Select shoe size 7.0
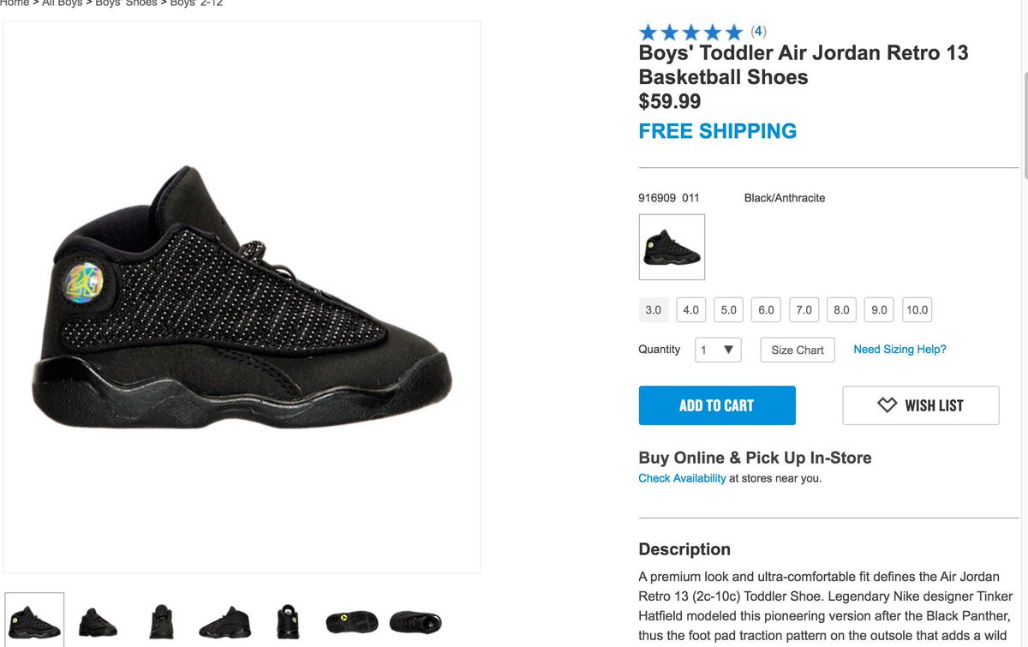Viewport: 1028px width, 647px height. tap(804, 309)
